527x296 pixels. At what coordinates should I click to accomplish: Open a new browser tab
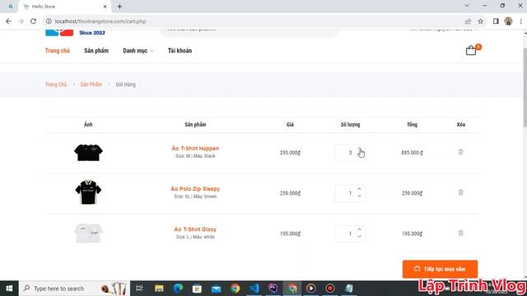point(119,7)
